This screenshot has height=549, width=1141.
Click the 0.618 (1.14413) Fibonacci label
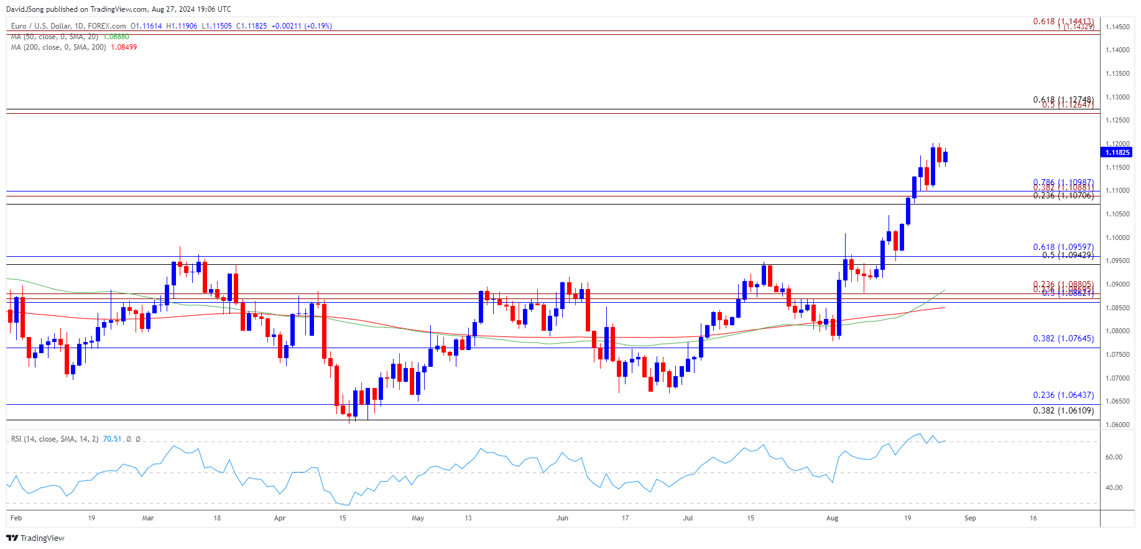pyautogui.click(x=1063, y=21)
